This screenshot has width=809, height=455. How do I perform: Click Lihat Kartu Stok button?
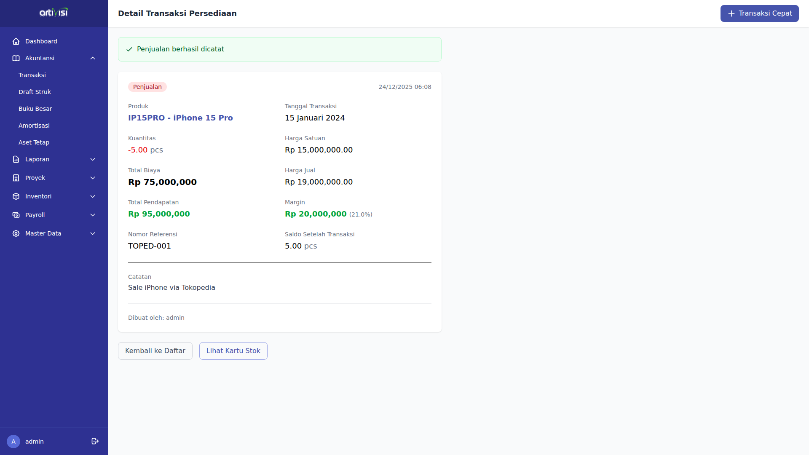pyautogui.click(x=233, y=351)
